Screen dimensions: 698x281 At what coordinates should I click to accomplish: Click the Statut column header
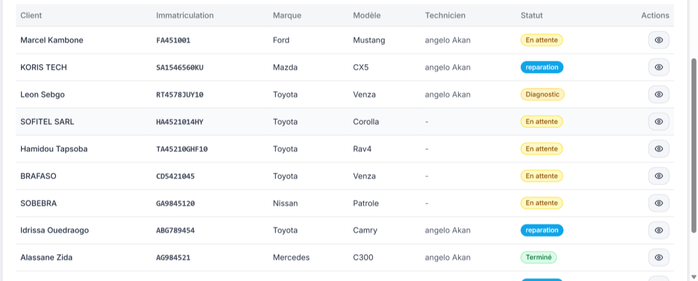531,15
